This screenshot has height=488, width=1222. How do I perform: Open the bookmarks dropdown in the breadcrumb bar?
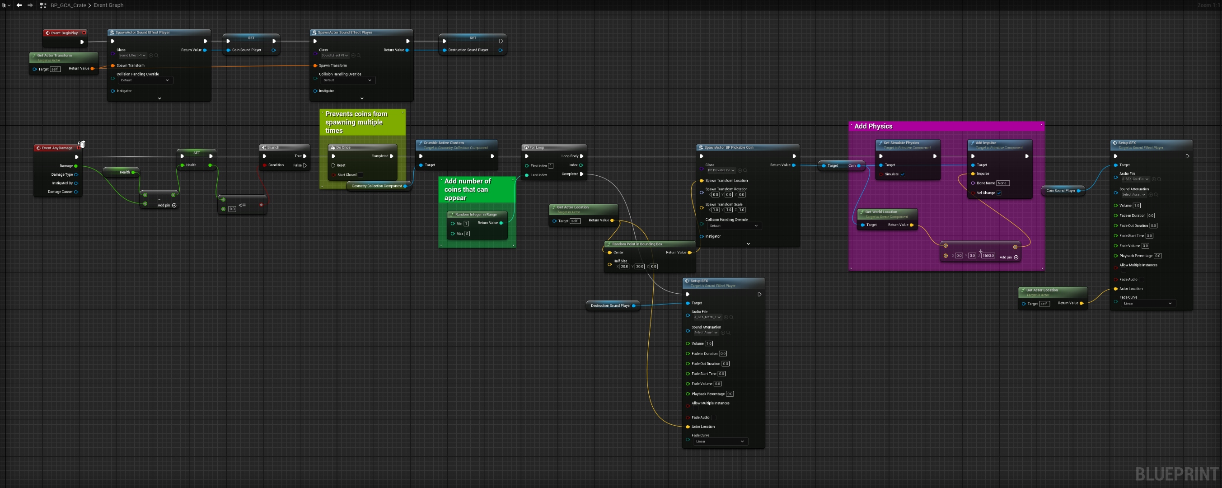[6, 5]
